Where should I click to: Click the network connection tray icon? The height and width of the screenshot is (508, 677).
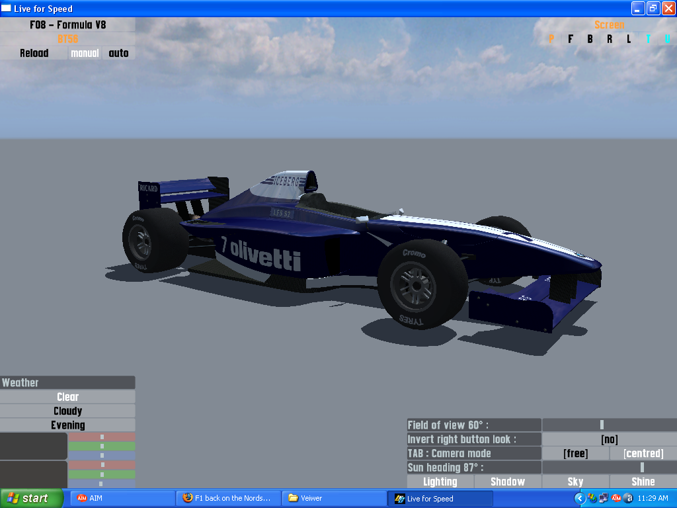[x=604, y=498]
